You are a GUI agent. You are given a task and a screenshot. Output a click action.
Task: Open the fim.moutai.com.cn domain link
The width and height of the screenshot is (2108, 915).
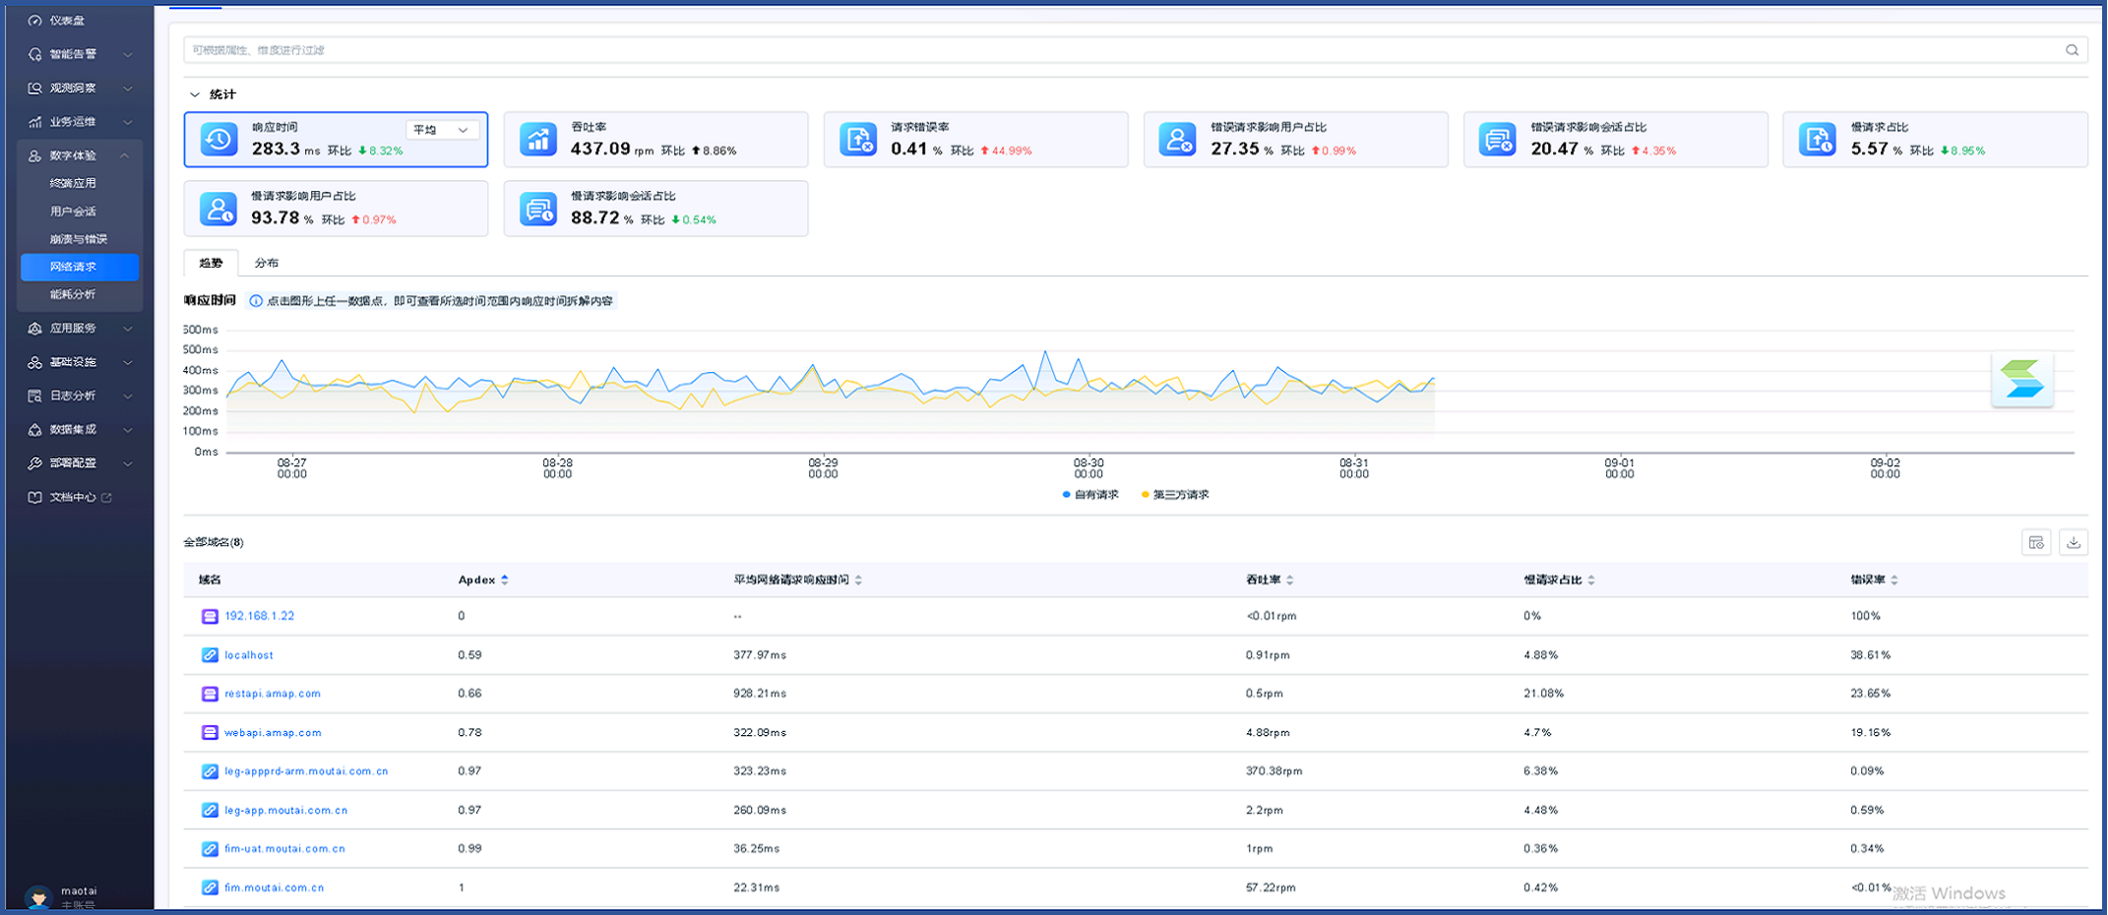pyautogui.click(x=274, y=887)
